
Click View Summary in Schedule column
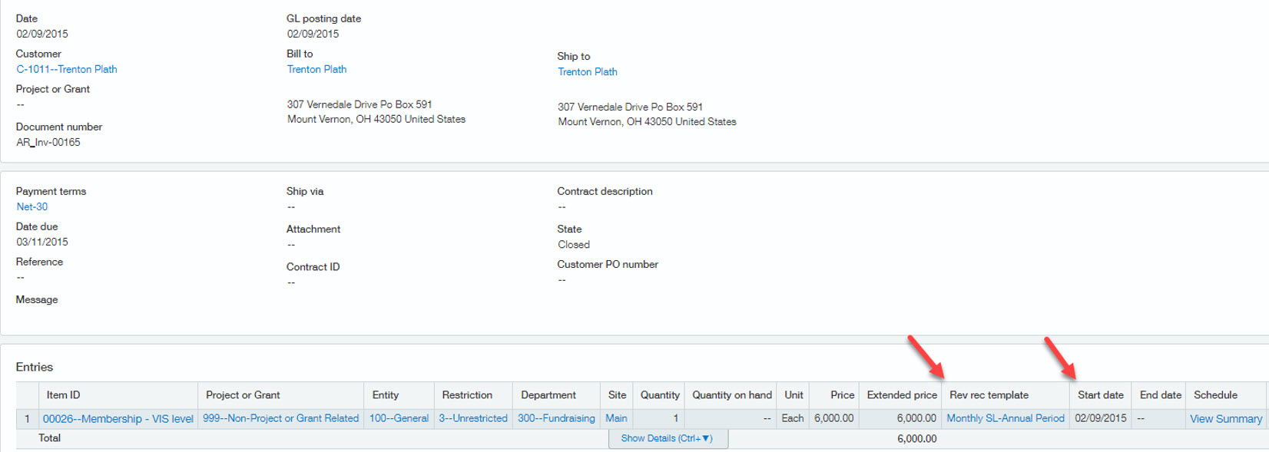pyautogui.click(x=1225, y=418)
